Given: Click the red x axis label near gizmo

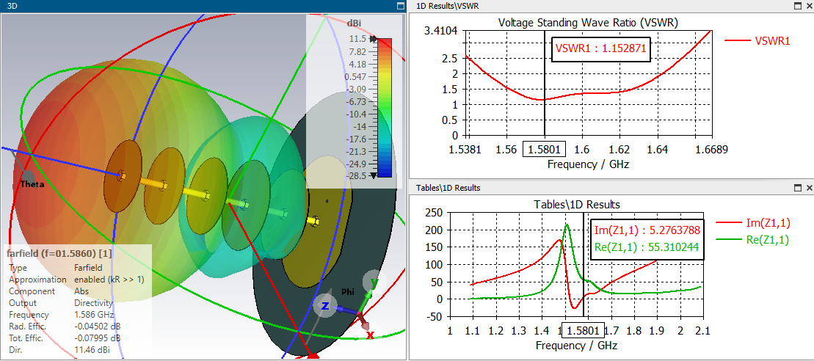Looking at the screenshot, I should pyautogui.click(x=370, y=335).
